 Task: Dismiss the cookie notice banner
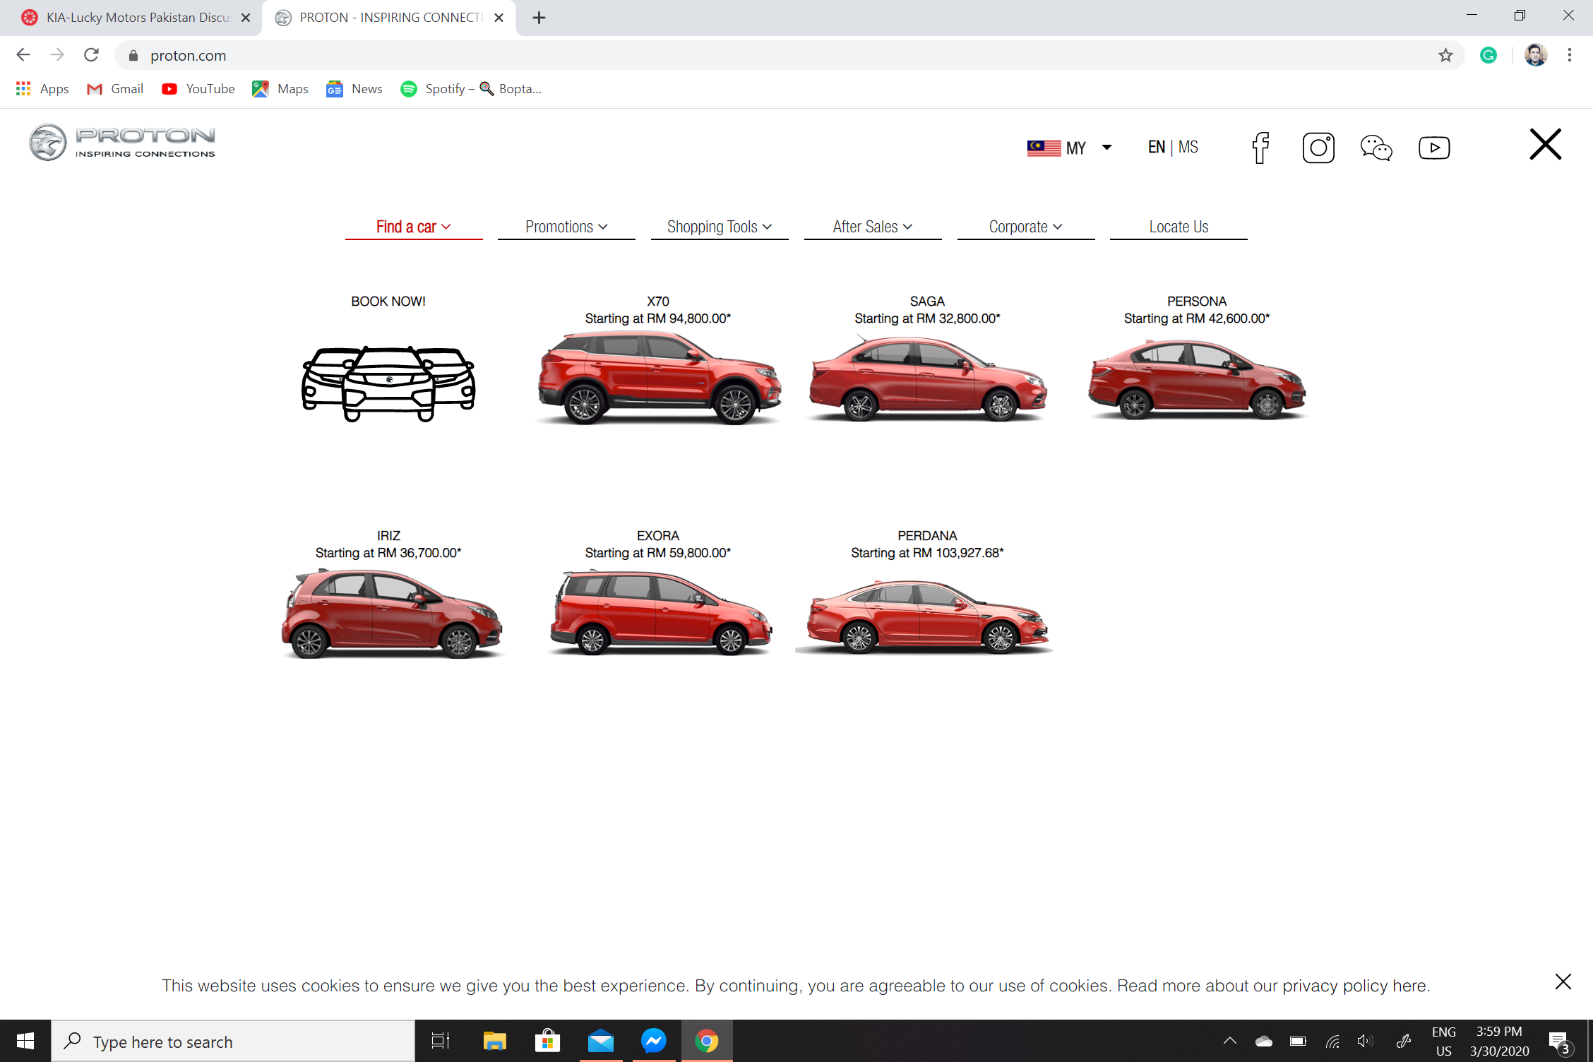point(1563,982)
